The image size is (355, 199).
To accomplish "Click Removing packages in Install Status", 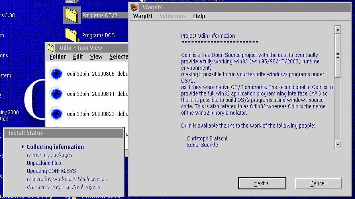I will click(49, 155).
